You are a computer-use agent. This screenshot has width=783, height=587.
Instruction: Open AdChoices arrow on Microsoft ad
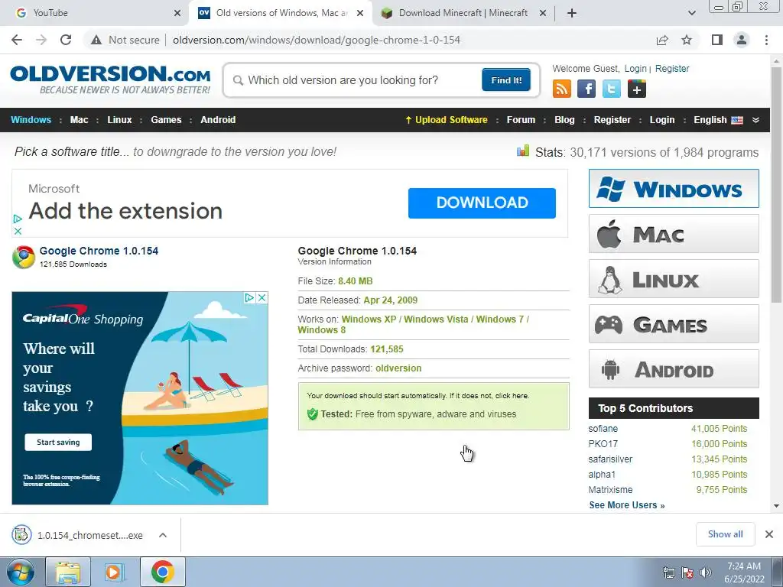click(x=18, y=219)
